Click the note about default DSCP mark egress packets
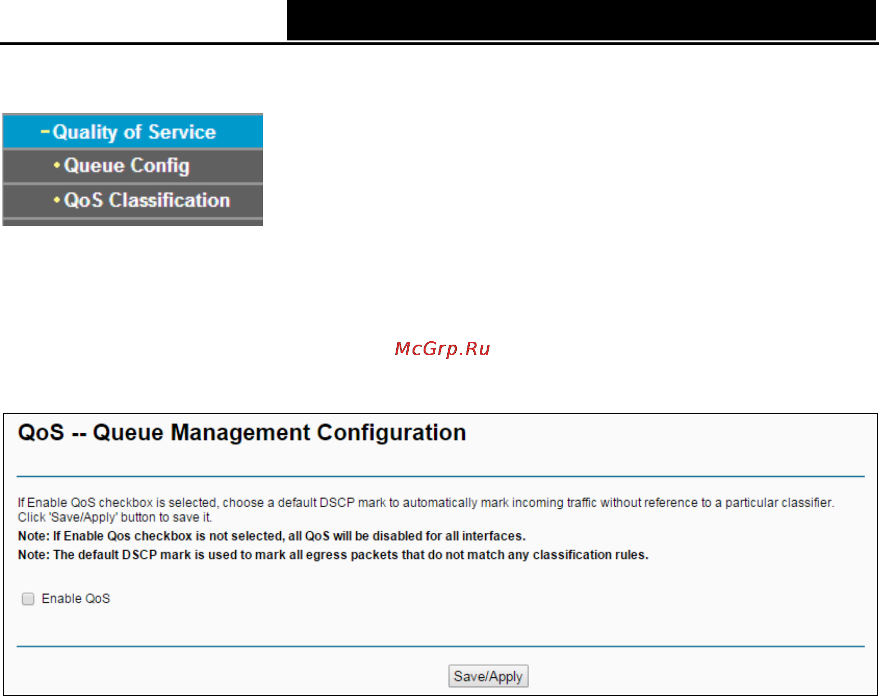 click(333, 554)
